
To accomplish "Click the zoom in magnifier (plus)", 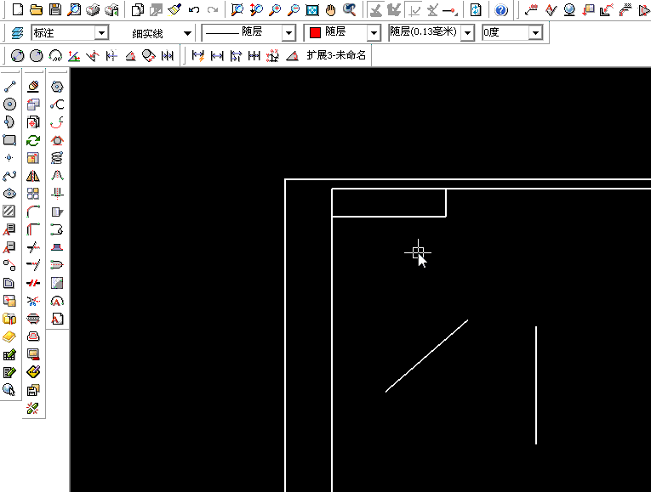I will [274, 9].
